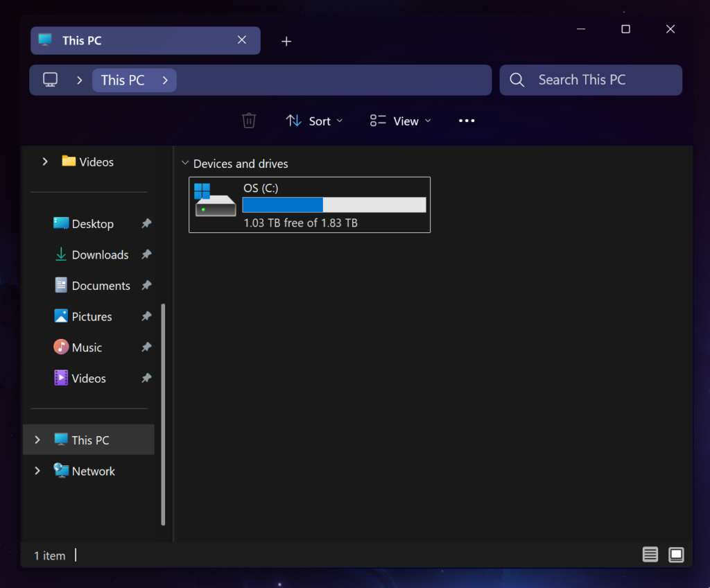Switch to Details view icon in status bar
This screenshot has width=710, height=588.
(x=650, y=555)
